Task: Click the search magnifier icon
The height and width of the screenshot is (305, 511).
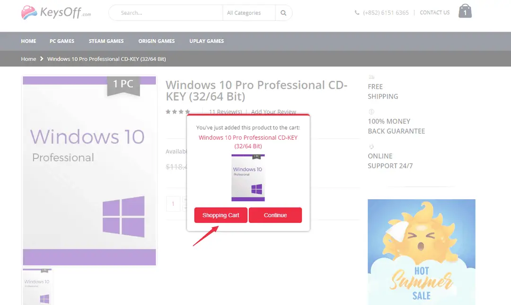Action: tap(283, 13)
